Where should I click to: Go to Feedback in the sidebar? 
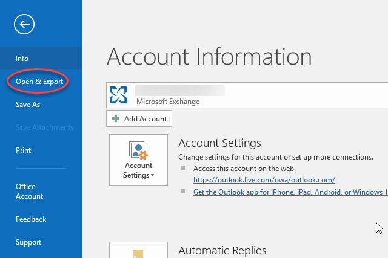(41, 219)
